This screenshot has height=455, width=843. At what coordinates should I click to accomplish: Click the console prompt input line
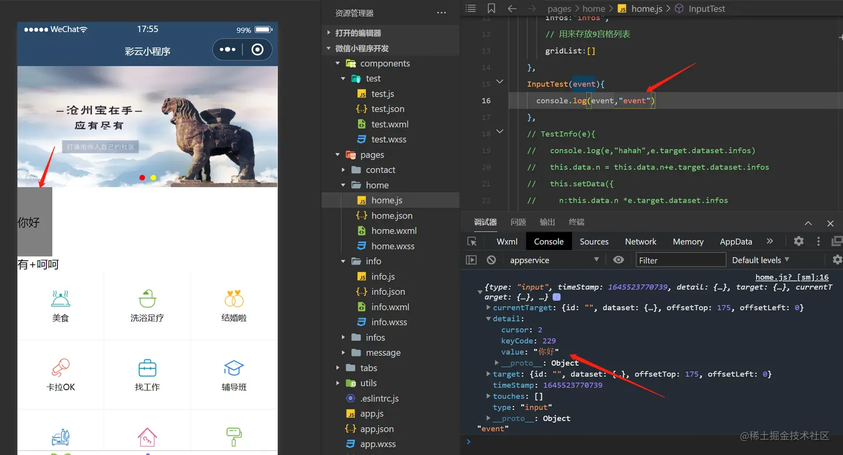[x=651, y=442]
